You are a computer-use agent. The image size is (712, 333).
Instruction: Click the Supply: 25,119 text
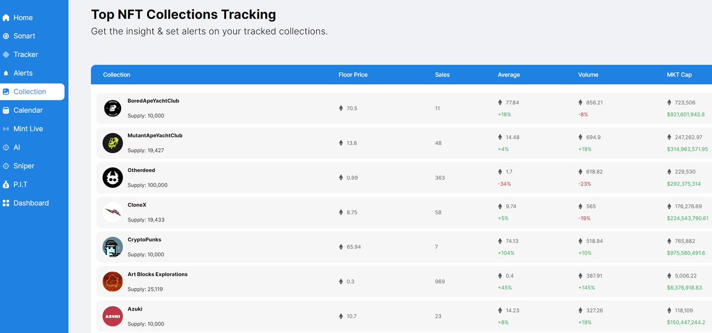145,289
